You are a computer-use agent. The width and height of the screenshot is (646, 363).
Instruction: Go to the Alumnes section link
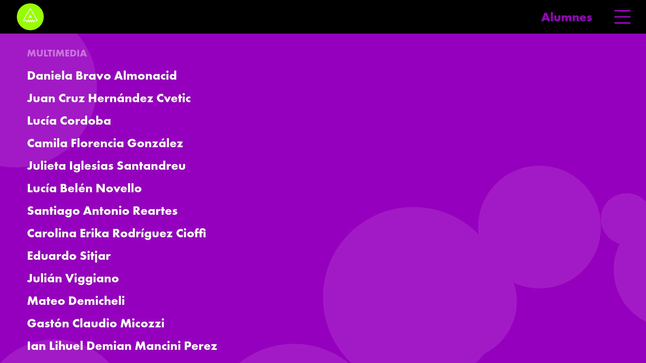(567, 17)
